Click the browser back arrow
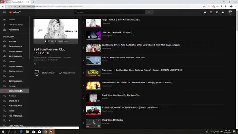The image size is (238, 134). [x=3, y=7]
